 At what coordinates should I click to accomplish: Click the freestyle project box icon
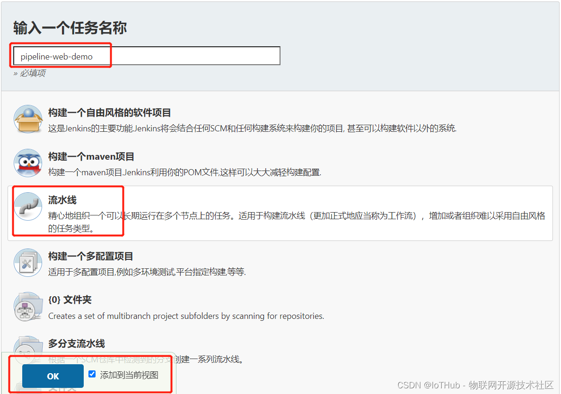[28, 120]
